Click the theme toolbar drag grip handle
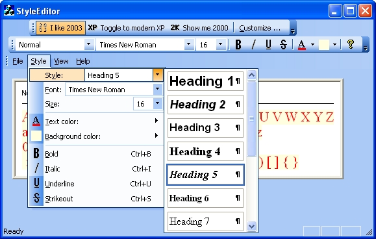The height and width of the screenshot is (239, 376). (33, 28)
